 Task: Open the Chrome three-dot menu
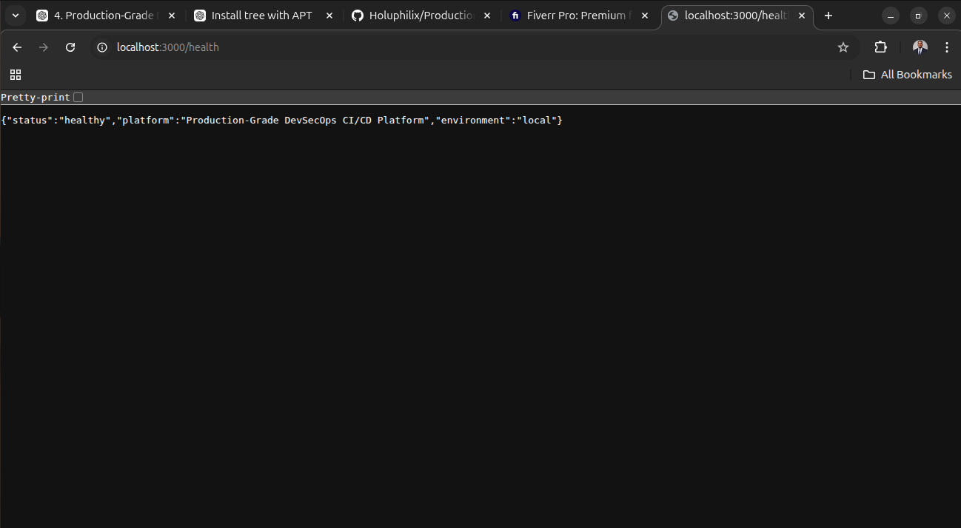click(947, 47)
